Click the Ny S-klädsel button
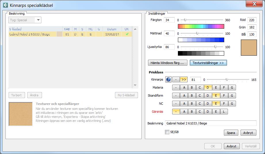The height and width of the screenshot is (154, 265). 126,95
